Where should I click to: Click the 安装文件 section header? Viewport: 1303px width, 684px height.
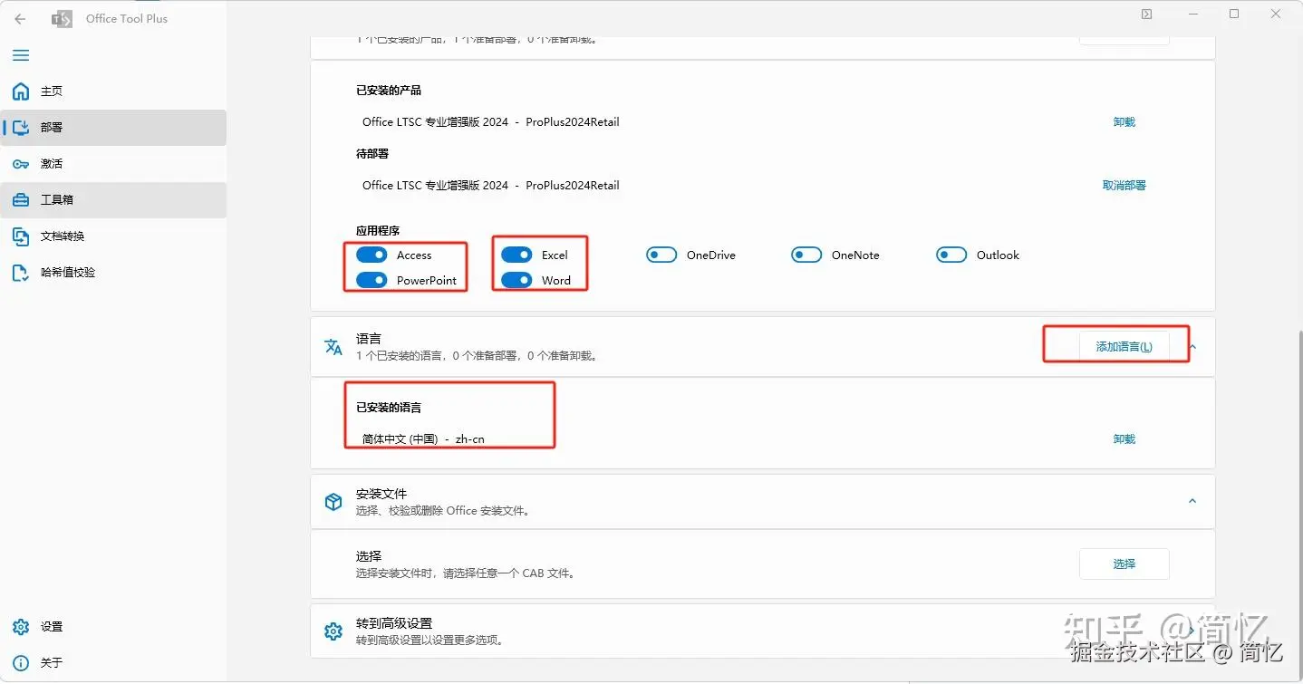762,501
